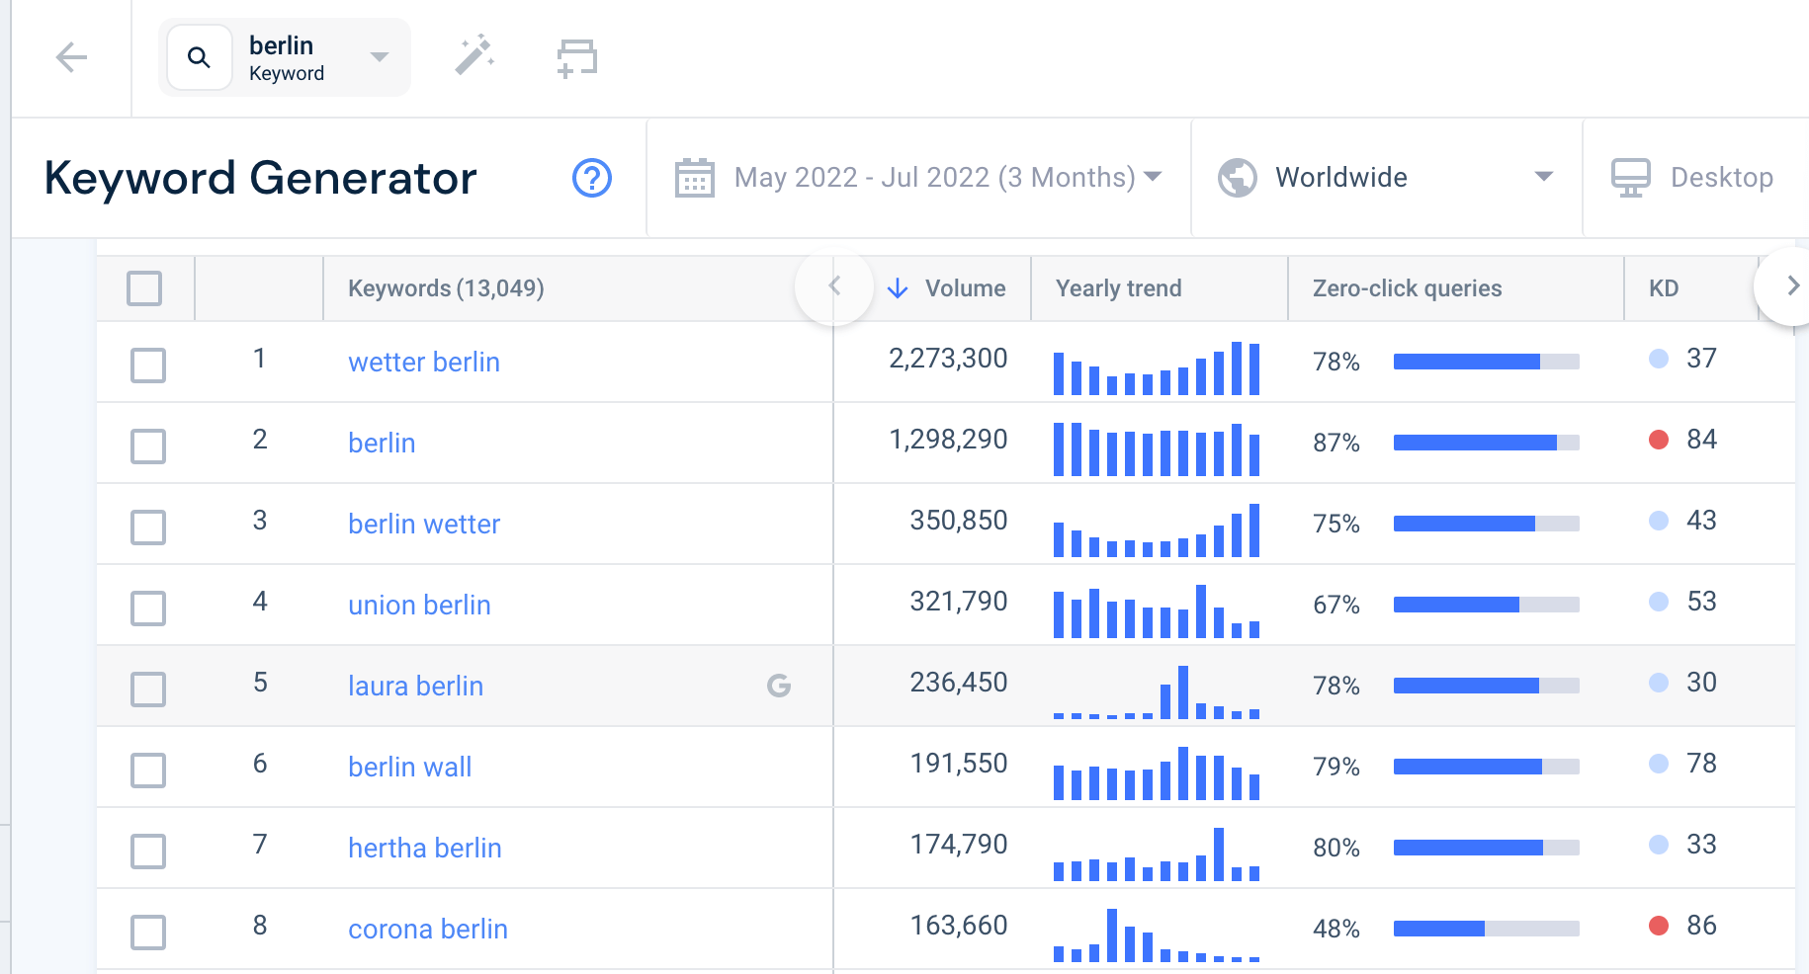Open the hertha berlin keyword link
The width and height of the screenshot is (1809, 974).
425,848
